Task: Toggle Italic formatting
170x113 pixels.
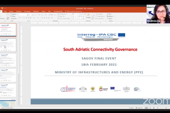Action: [22, 18]
